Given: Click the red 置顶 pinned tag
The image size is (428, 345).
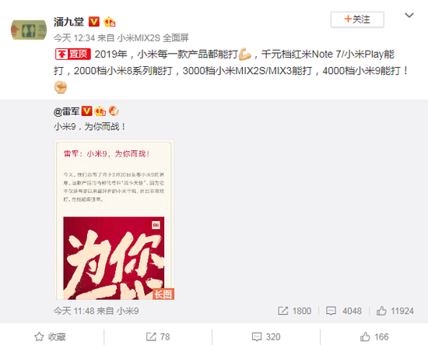Looking at the screenshot, I should coord(73,54).
